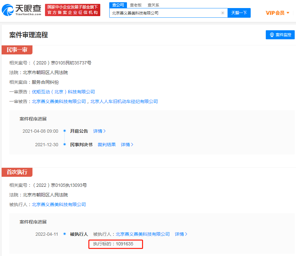Open company link in the 2022-04-11 progress entry
The width and height of the screenshot is (296, 256).
142,234
